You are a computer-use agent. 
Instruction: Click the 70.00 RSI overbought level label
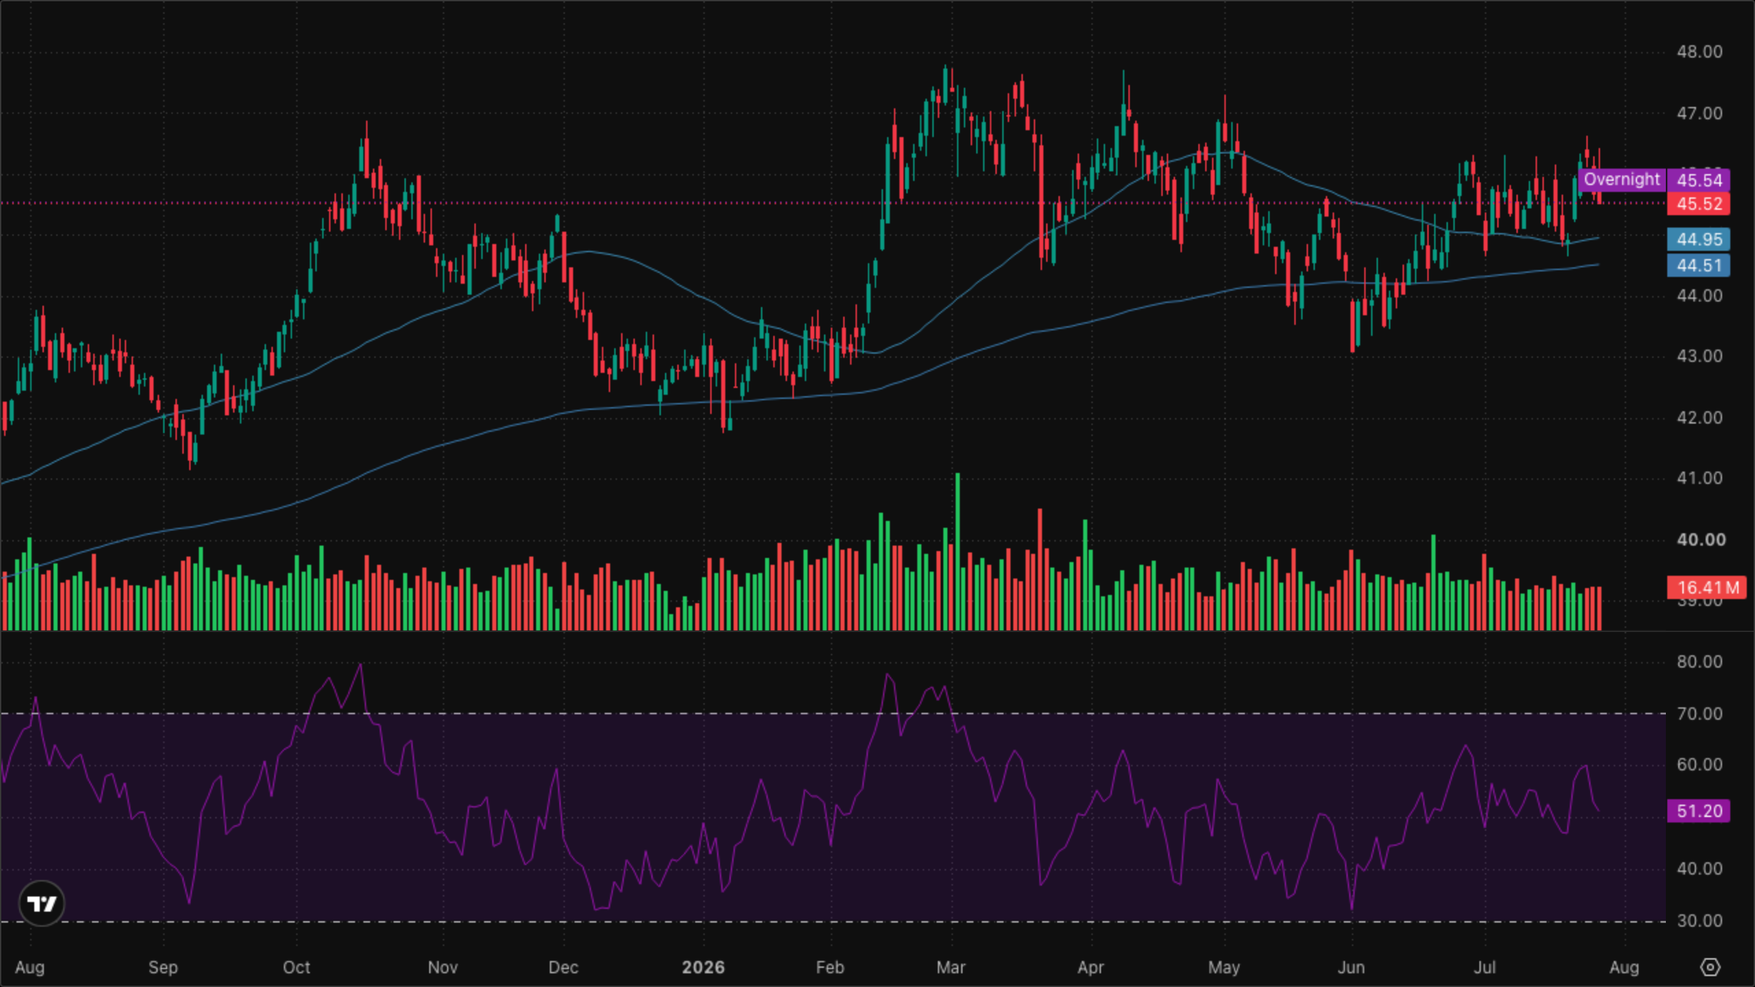click(1699, 714)
